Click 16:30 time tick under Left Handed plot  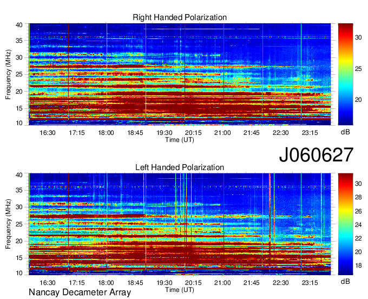point(48,283)
